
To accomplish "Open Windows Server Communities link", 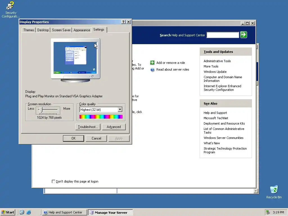I will pyautogui.click(x=223, y=138).
